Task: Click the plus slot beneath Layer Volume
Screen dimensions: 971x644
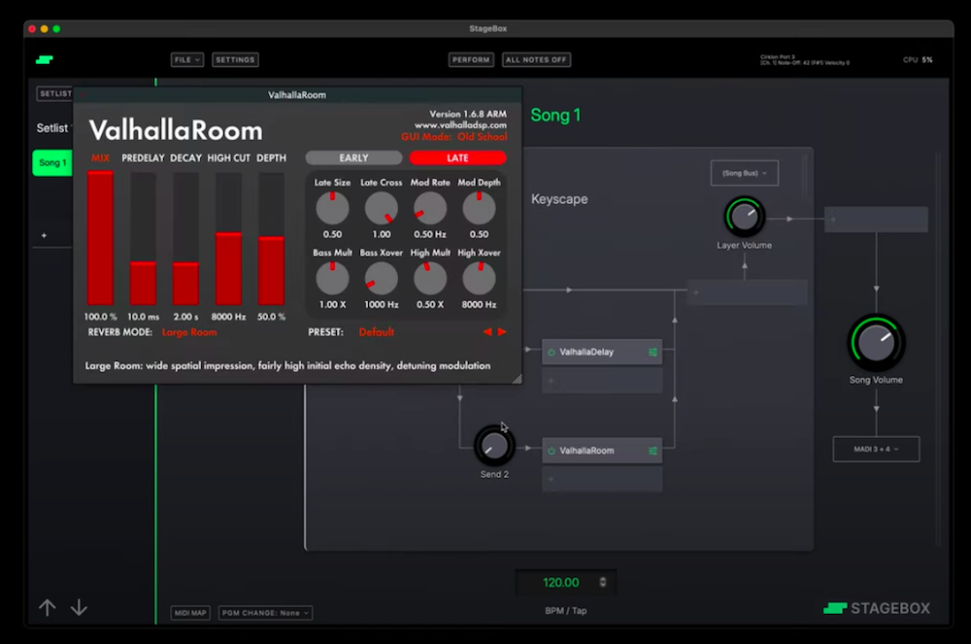Action: (747, 291)
